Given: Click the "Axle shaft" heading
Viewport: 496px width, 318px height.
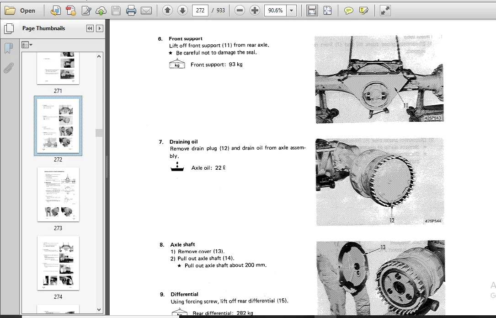Looking at the screenshot, I should (182, 244).
